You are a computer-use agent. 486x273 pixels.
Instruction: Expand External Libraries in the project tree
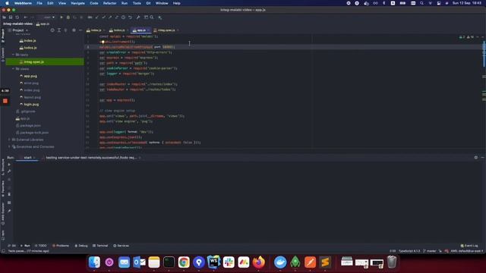[9, 140]
